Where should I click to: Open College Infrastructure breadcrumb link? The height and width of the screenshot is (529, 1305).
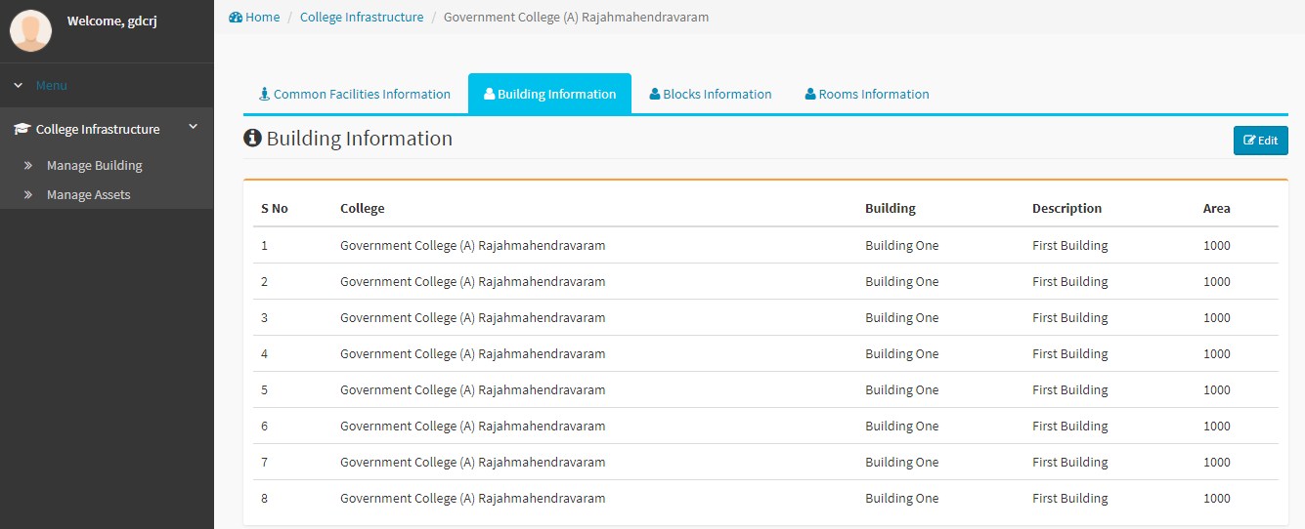pyautogui.click(x=362, y=18)
